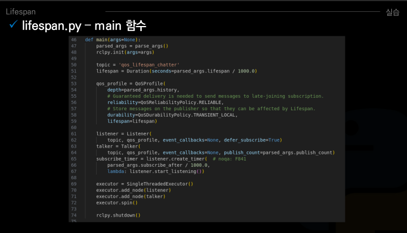Click 'durability=QoSDurabilityPolicy.TRANSIENT_LOCAL,'
Image resolution: width=407 pixels, height=233 pixels.
(172, 115)
